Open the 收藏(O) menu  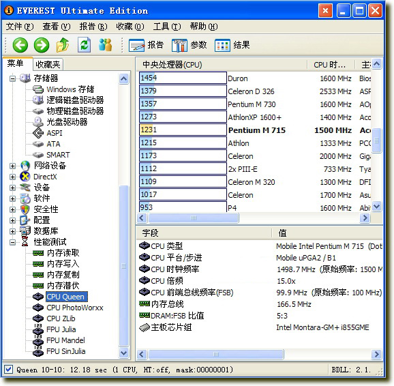[x=130, y=27]
